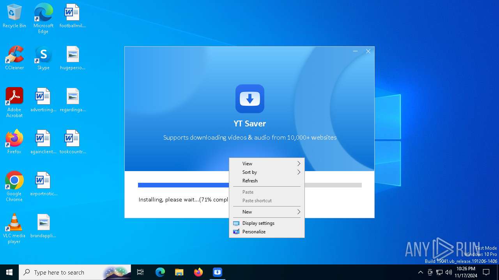499x280 pixels.
Task: Open the volume tray icon
Action: coord(449,272)
